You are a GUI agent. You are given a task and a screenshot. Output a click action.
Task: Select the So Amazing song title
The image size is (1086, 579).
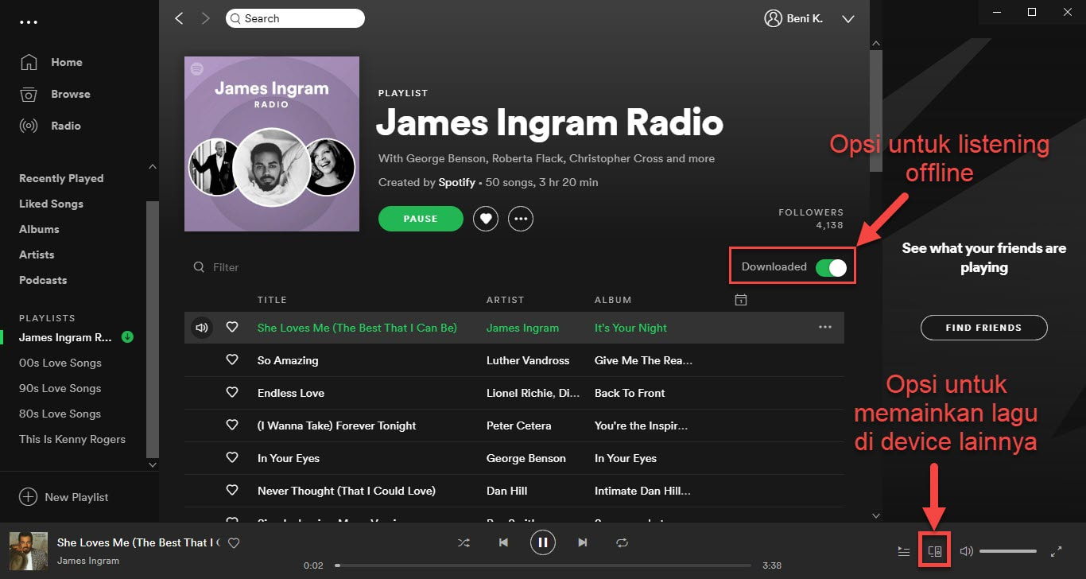(288, 360)
